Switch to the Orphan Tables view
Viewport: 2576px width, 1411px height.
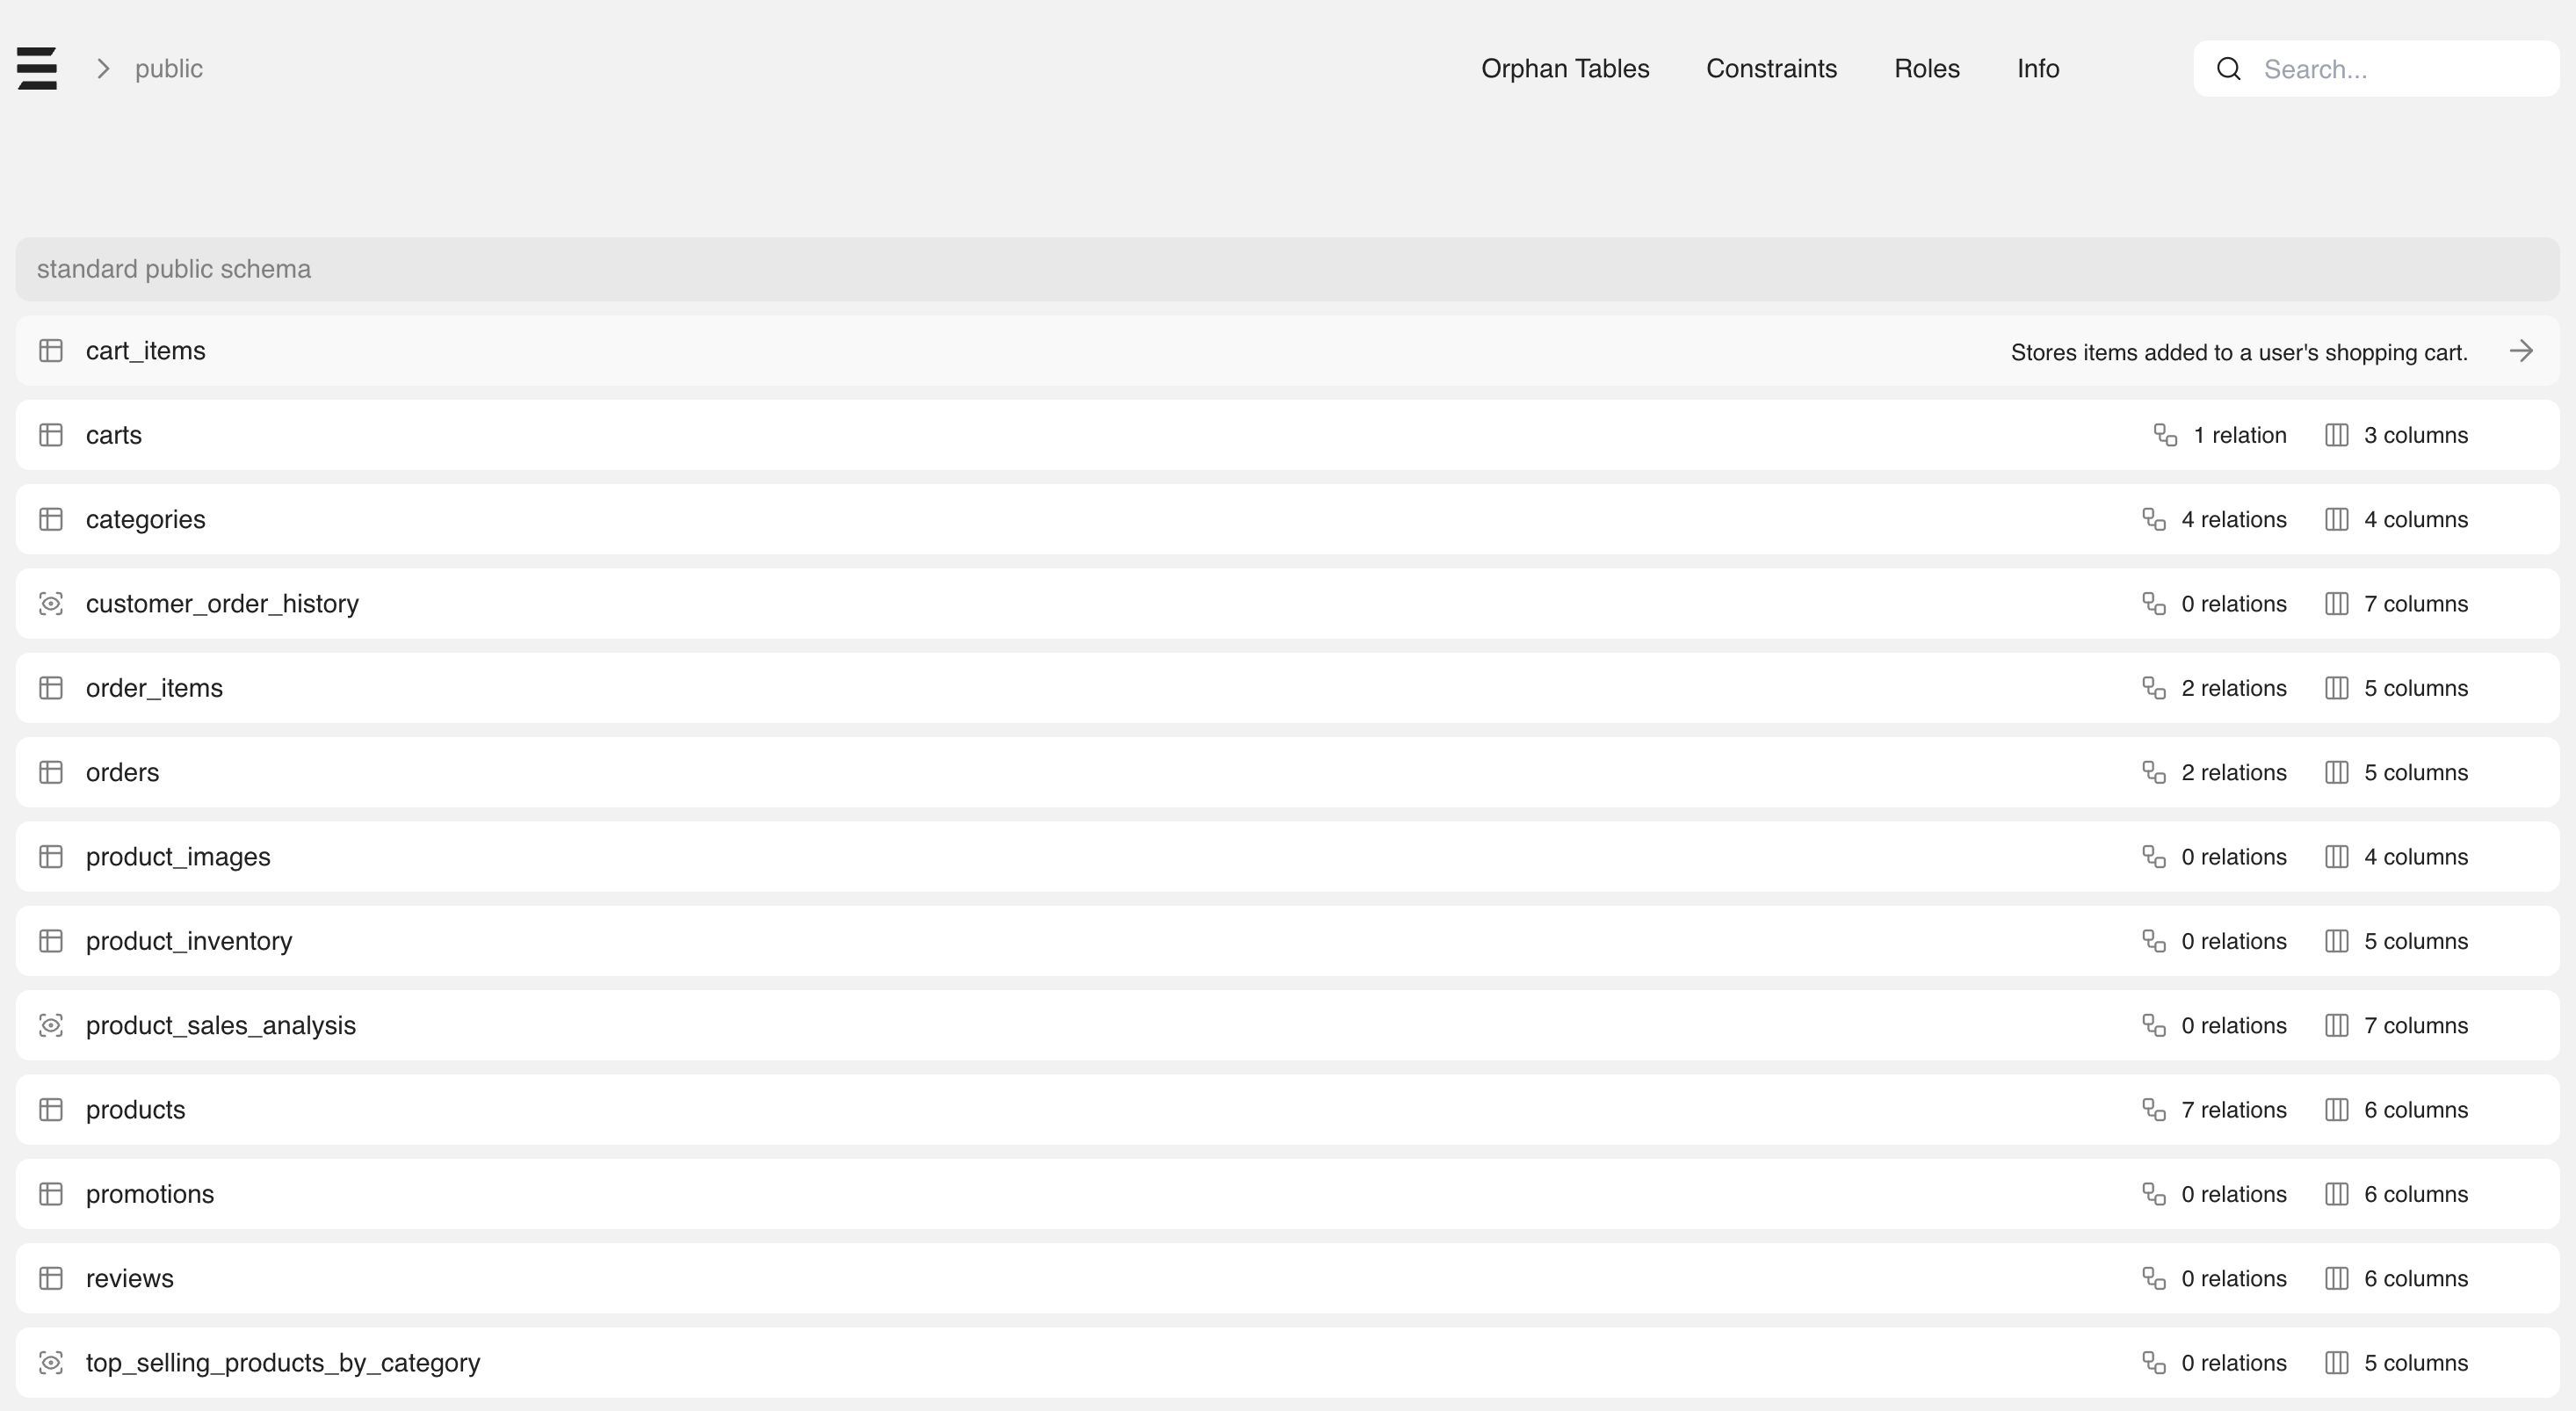1564,68
